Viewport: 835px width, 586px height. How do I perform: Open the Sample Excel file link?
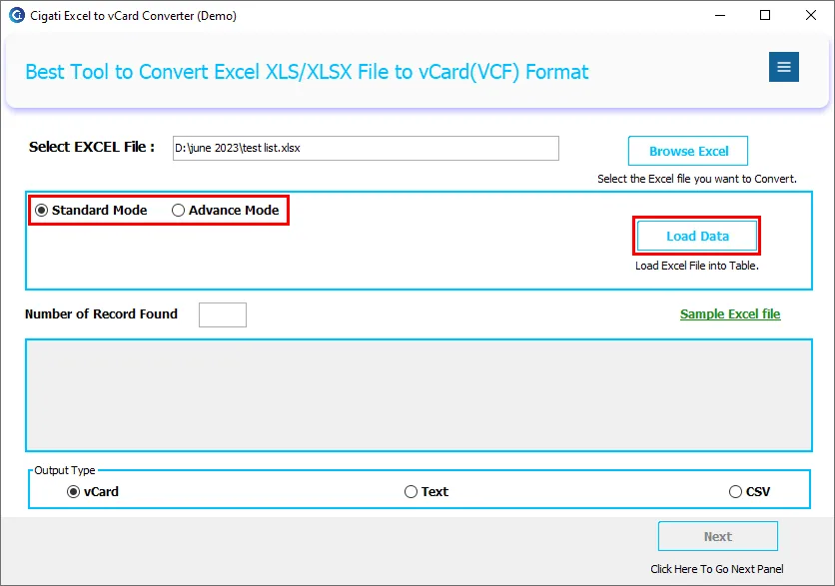730,314
